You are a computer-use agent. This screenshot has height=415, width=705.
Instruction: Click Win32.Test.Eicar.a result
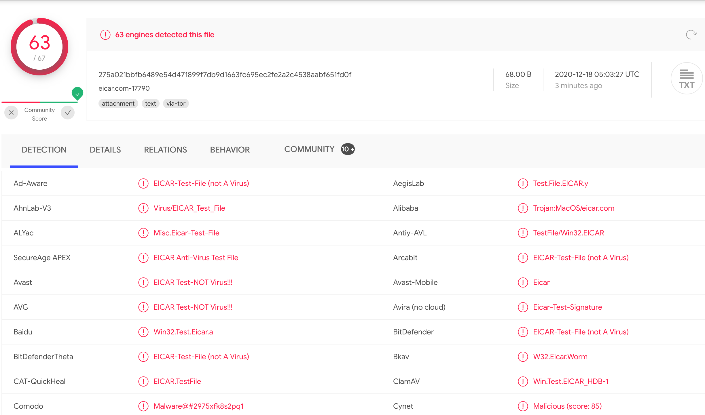tap(183, 332)
